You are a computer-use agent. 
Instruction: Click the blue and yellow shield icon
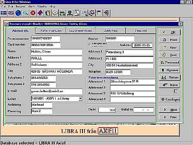tap(47, 13)
